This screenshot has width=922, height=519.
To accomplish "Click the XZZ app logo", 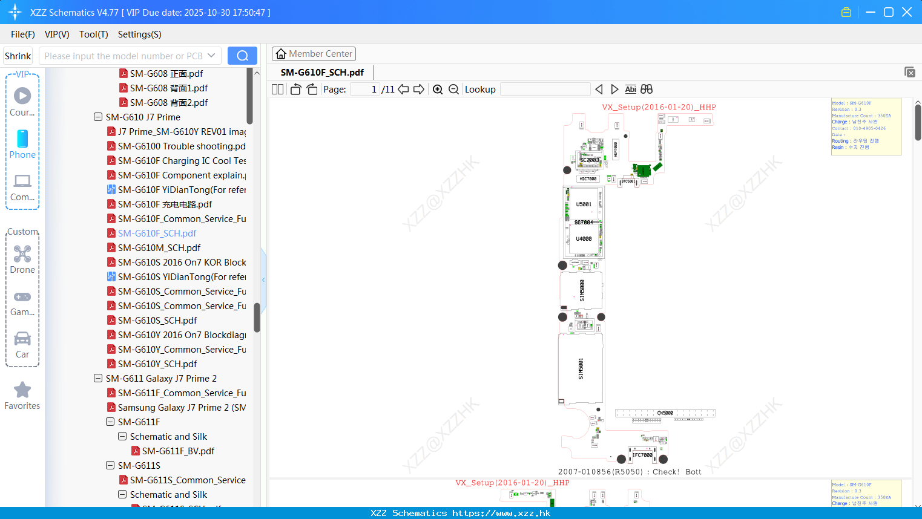I will [15, 12].
